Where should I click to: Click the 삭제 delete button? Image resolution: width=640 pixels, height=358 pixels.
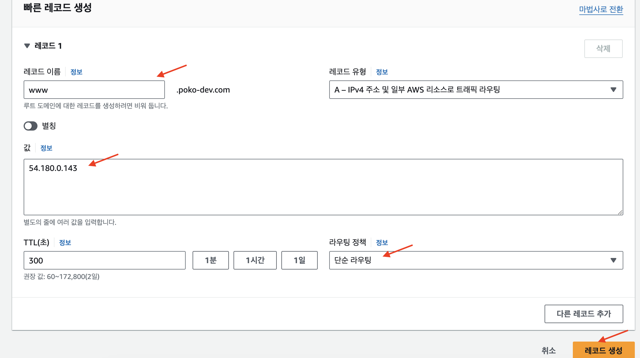603,49
